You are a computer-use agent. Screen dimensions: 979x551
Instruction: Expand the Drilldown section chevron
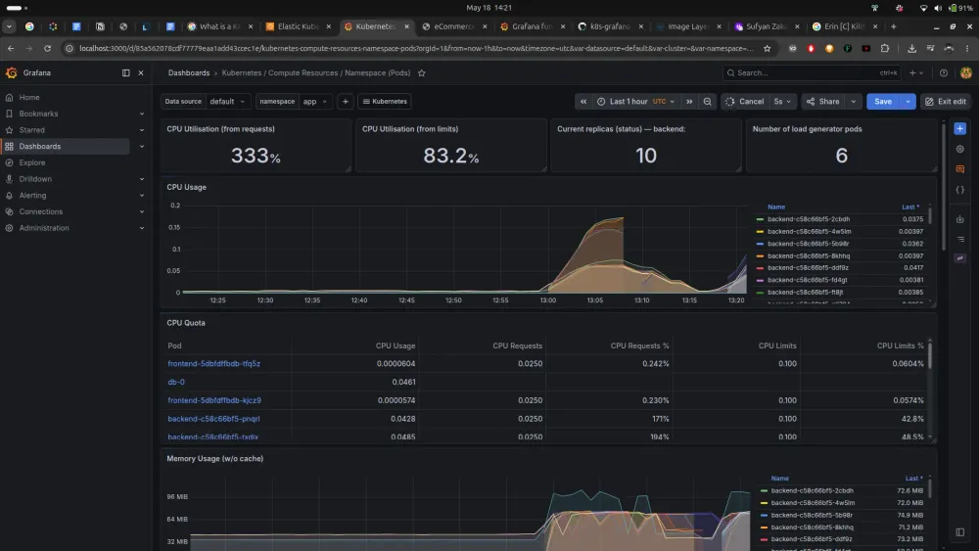[x=142, y=179]
